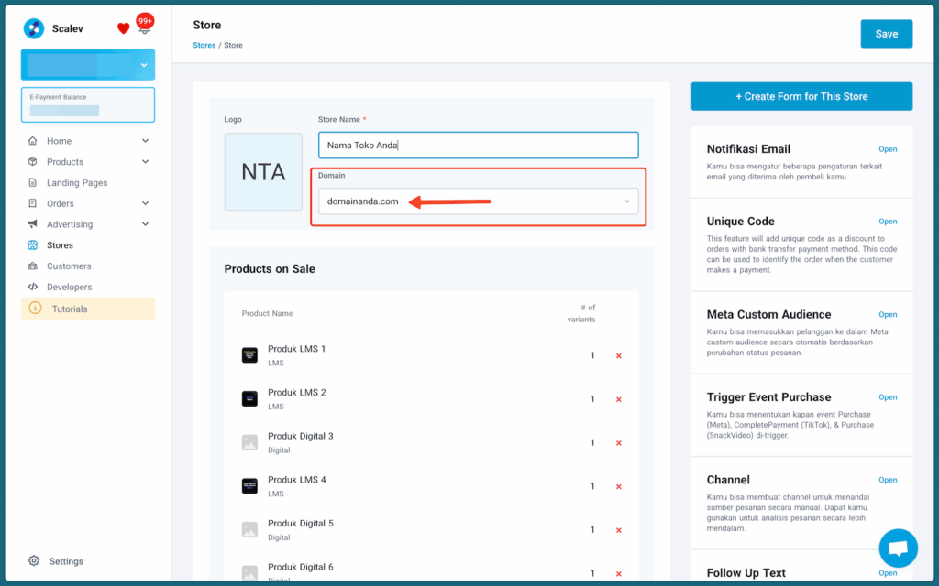
Task: Expand the Home menu chevron
Action: [145, 141]
